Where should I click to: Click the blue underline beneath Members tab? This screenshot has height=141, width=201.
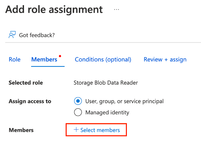(48, 66)
